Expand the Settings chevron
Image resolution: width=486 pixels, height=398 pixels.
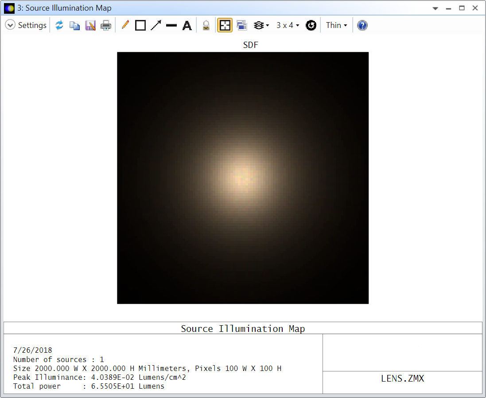pos(10,25)
